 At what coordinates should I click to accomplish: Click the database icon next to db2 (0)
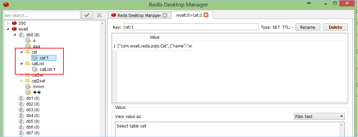(21, 104)
